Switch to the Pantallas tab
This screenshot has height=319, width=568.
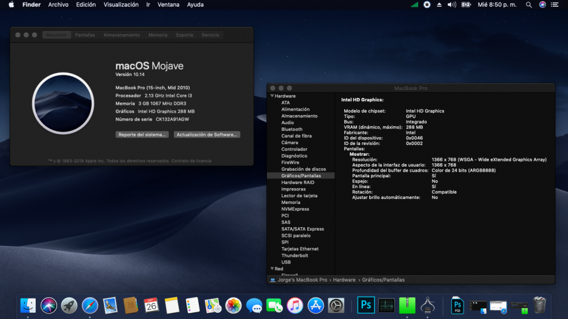tap(85, 35)
